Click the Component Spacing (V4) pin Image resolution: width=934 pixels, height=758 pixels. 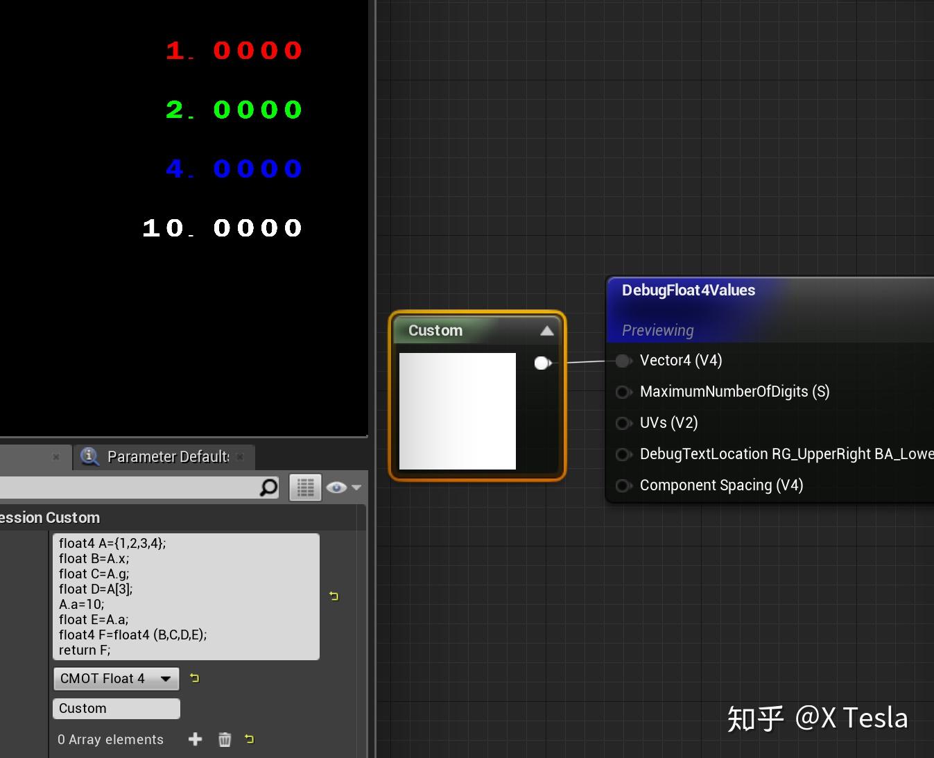623,485
